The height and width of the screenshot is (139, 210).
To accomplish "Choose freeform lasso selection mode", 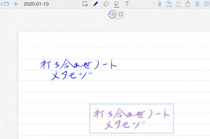I will click(x=112, y=14).
